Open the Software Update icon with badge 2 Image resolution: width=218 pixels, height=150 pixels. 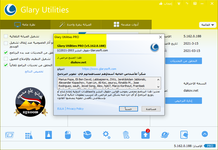(x=145, y=134)
